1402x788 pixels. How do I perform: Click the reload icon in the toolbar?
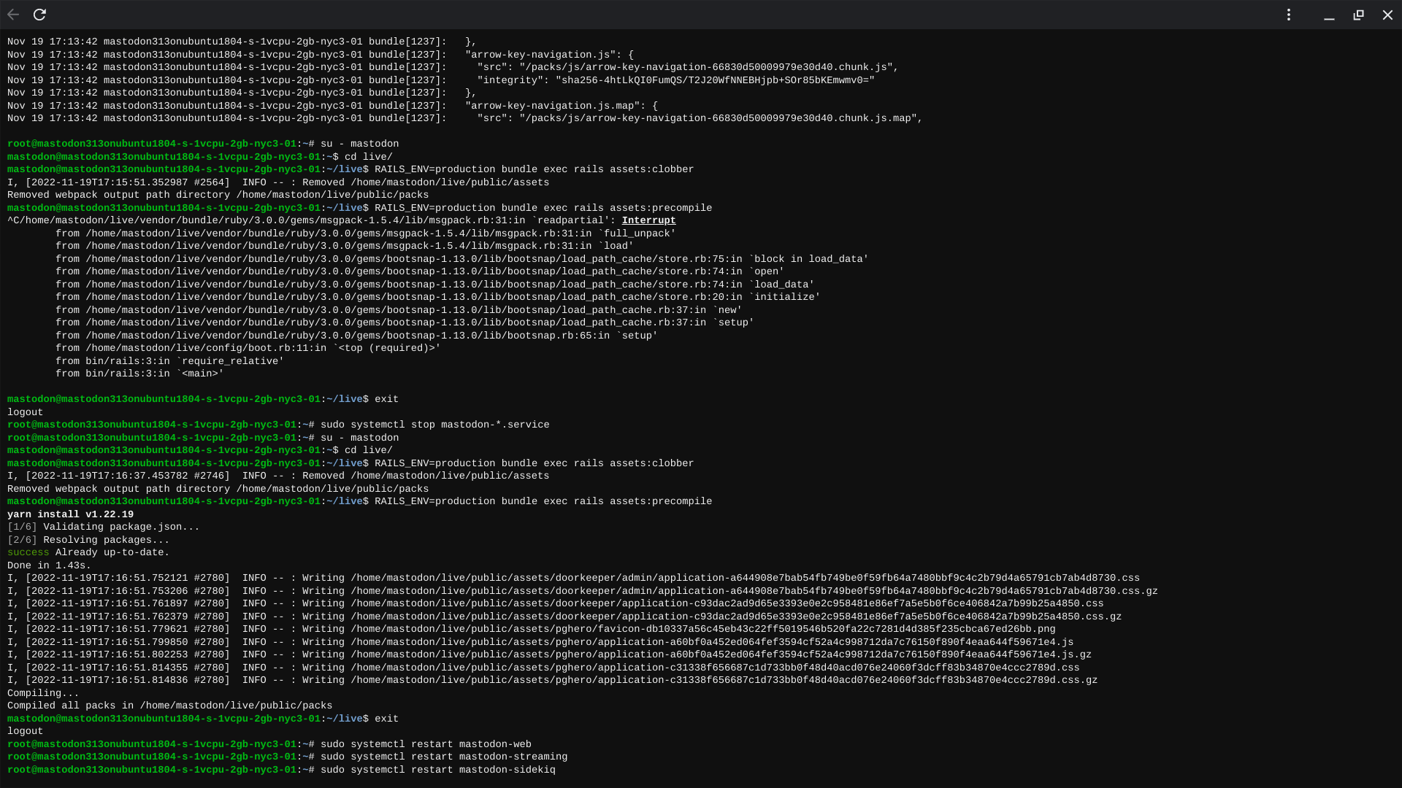(39, 14)
